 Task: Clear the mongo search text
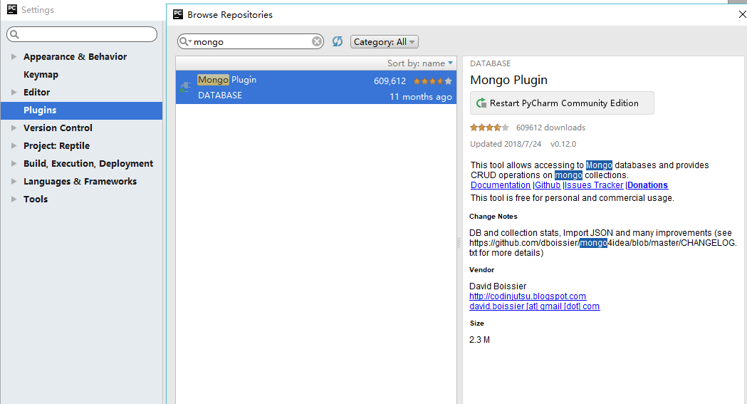click(x=317, y=41)
